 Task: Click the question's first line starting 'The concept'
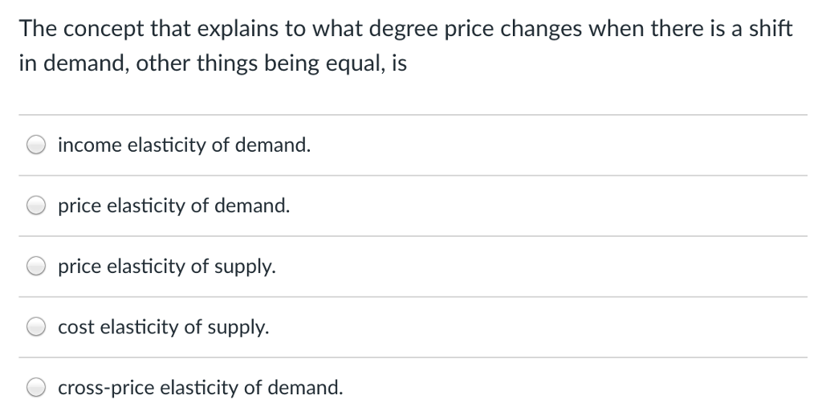(405, 28)
